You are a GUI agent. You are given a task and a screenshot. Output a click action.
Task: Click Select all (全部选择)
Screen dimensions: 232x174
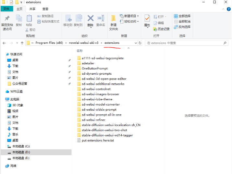coord(182,16)
